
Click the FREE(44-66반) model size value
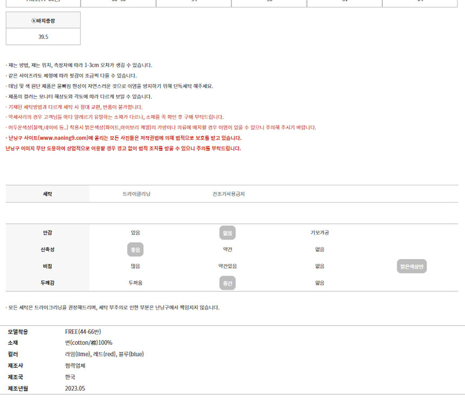click(83, 331)
